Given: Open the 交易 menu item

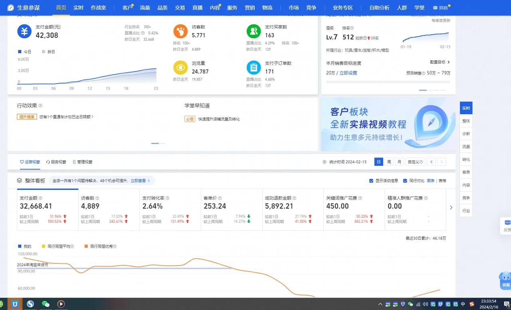Looking at the screenshot, I should pos(180,8).
